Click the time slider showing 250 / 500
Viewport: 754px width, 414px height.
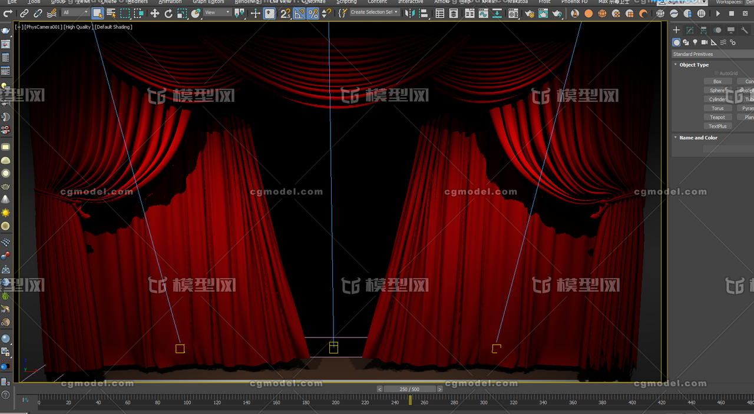click(x=409, y=389)
